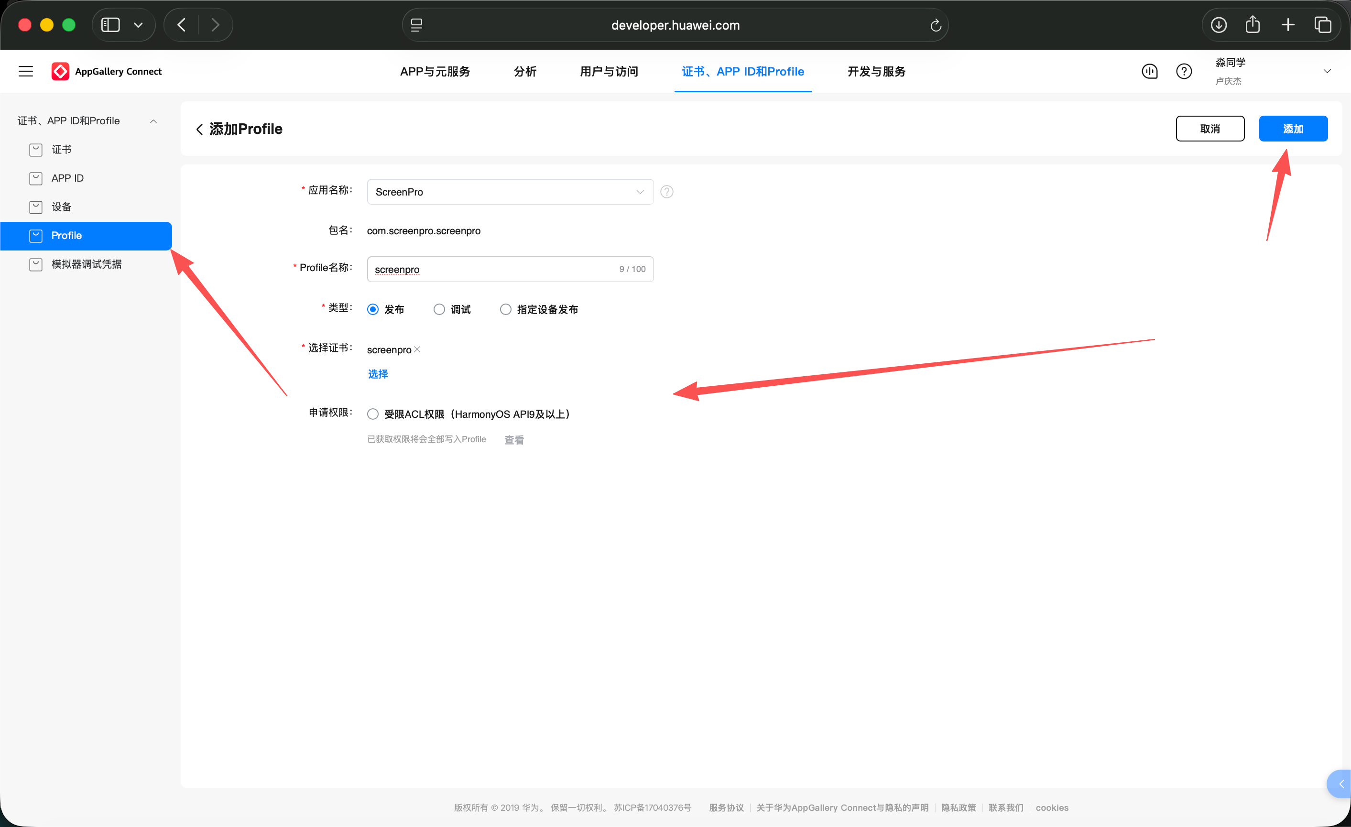Open the 应用名称 ScreenPro dropdown

(x=510, y=192)
